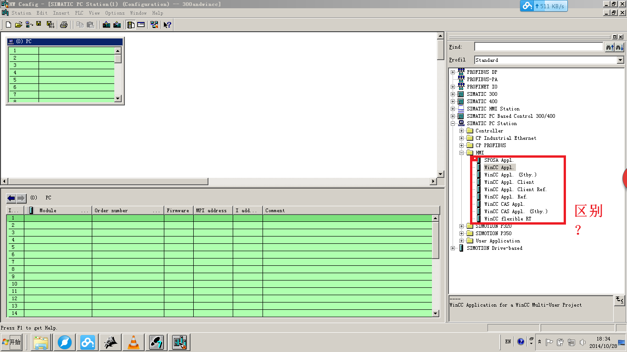627x352 pixels.
Task: Open VLC media player from the taskbar
Action: [x=134, y=342]
